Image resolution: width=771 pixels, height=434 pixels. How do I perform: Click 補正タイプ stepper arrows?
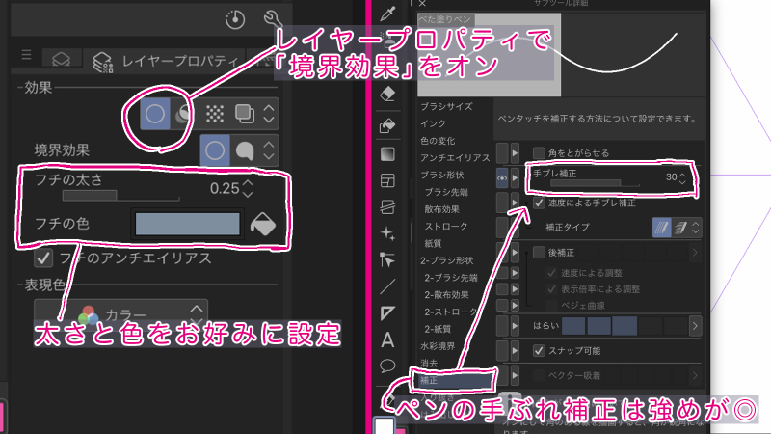tap(695, 228)
